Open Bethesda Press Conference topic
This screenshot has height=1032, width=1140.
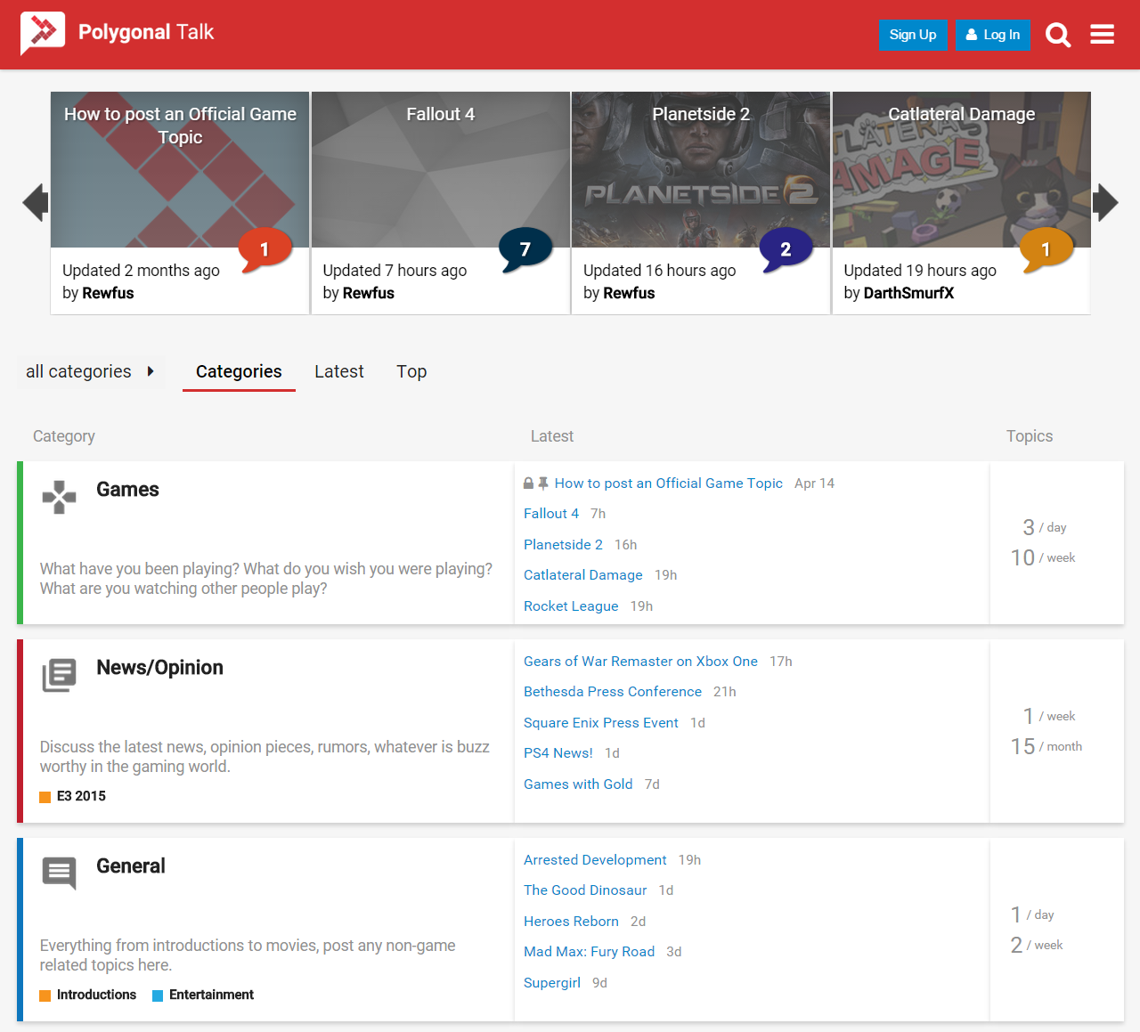pyautogui.click(x=613, y=692)
